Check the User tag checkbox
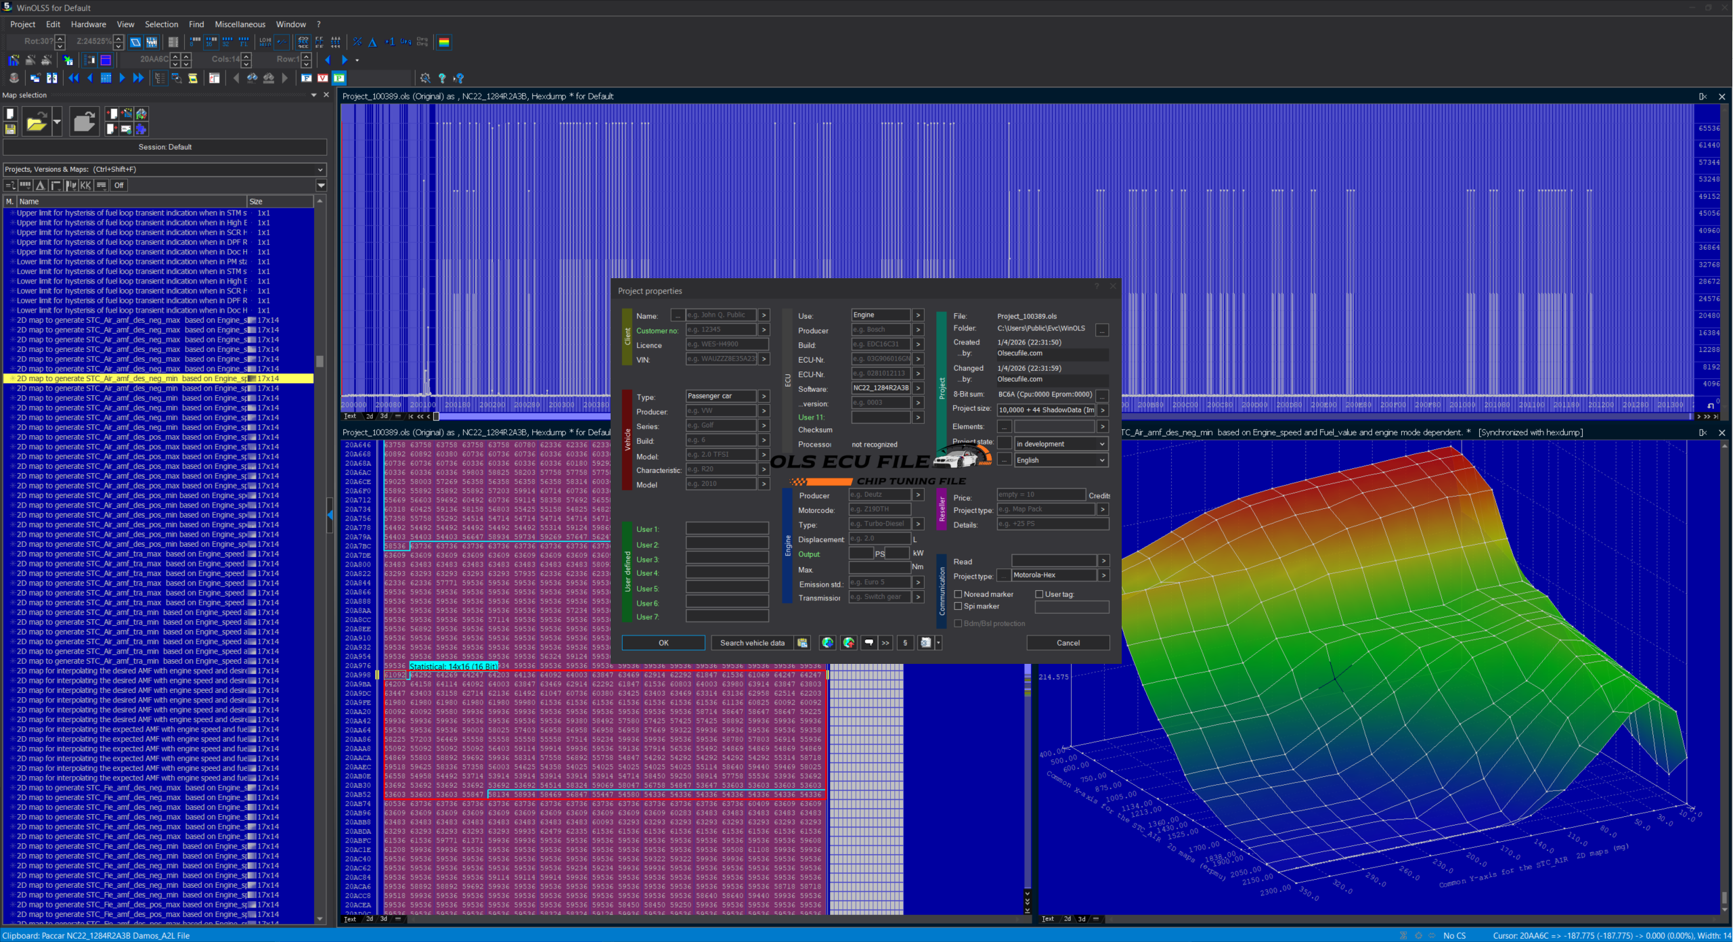The width and height of the screenshot is (1733, 942). (x=1039, y=594)
